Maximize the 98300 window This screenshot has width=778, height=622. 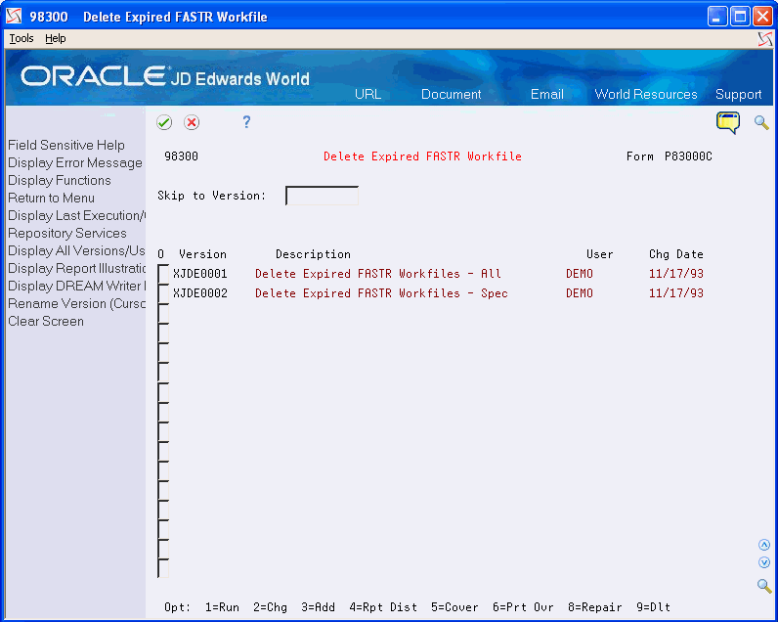(740, 17)
